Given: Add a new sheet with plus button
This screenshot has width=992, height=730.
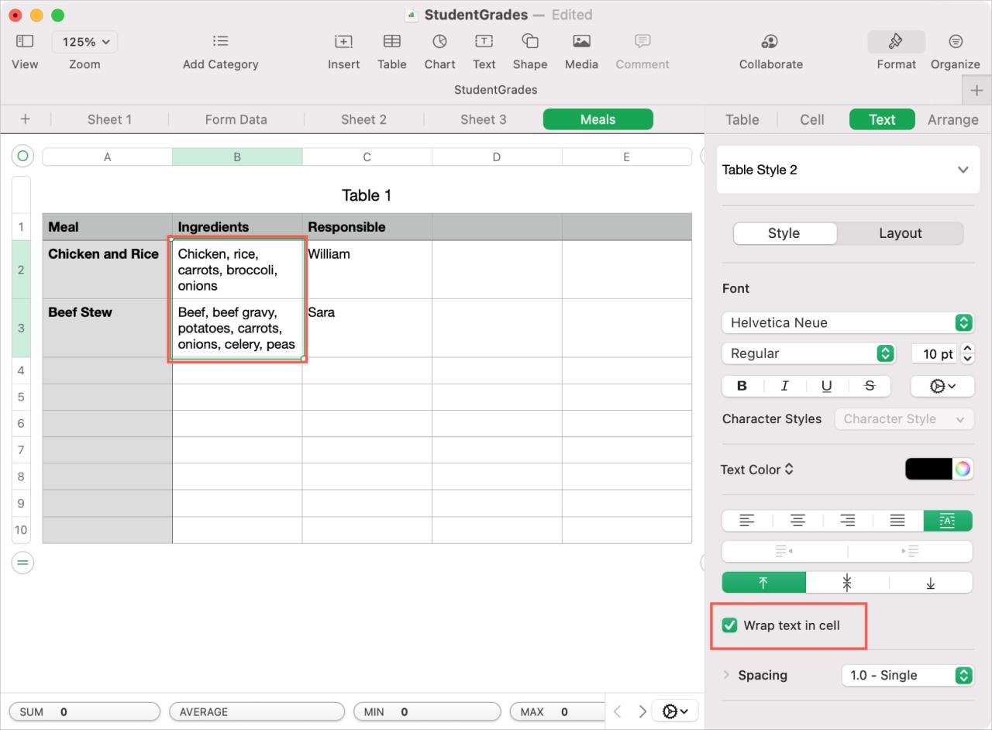Looking at the screenshot, I should 25,119.
